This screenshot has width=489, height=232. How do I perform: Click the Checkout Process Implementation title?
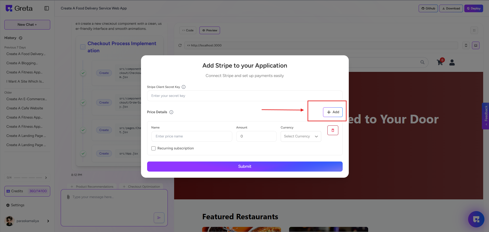pos(122,47)
